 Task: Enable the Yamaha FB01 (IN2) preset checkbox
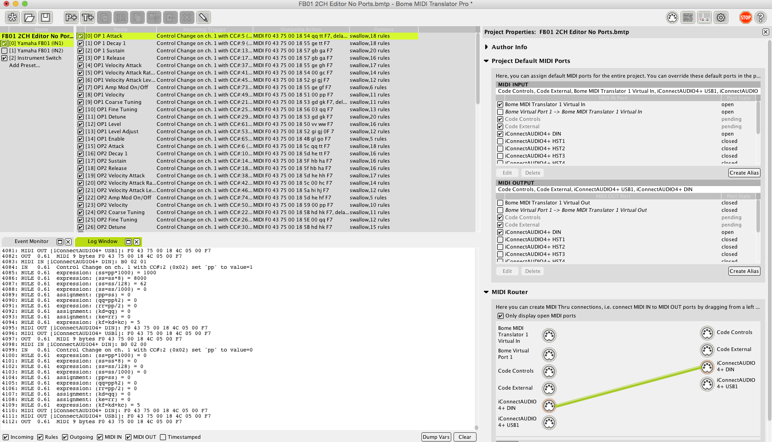click(5, 51)
